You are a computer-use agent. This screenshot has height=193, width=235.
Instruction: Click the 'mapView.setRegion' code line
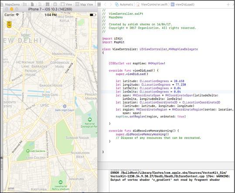tap(150, 117)
